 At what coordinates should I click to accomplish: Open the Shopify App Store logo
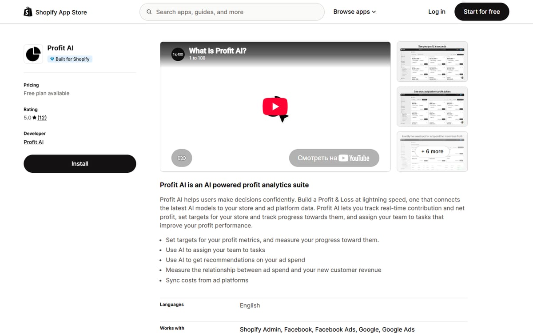(55, 12)
